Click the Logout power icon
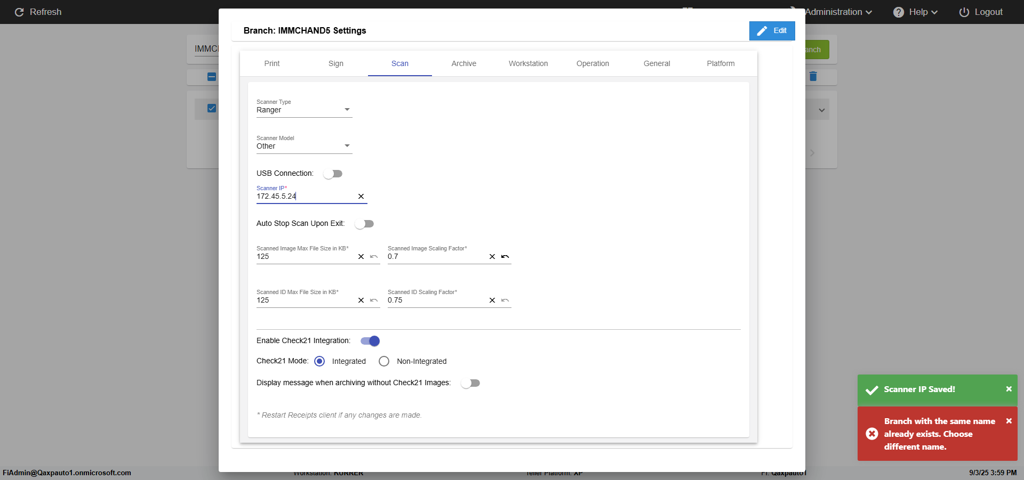 [x=964, y=12]
